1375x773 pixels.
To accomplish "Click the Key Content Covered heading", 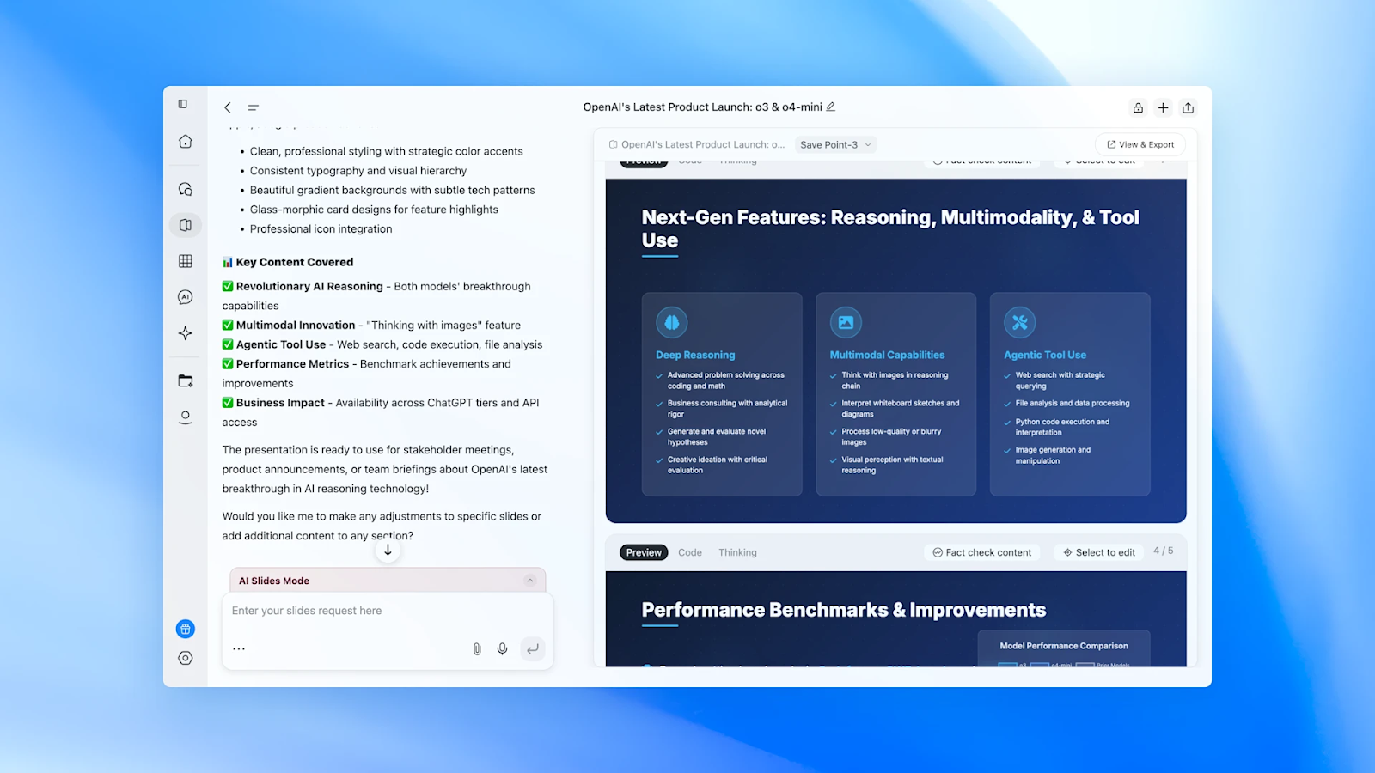I will 288,262.
